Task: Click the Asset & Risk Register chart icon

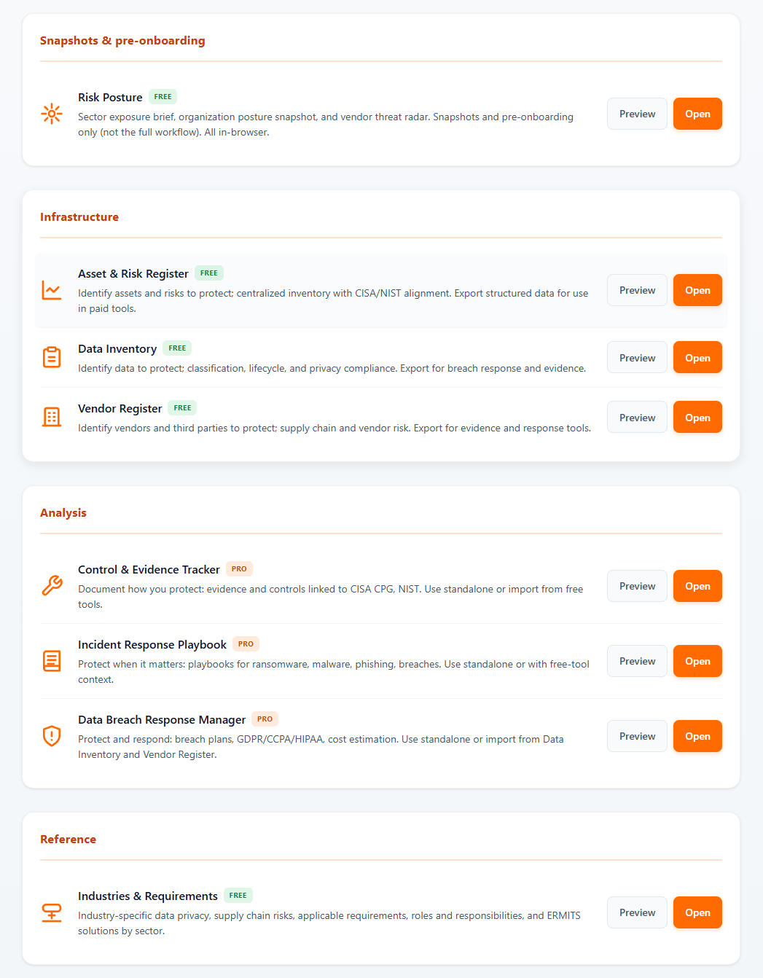Action: [52, 290]
